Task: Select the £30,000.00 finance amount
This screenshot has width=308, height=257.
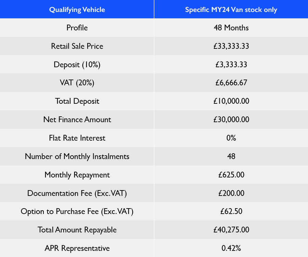Action: click(231, 120)
